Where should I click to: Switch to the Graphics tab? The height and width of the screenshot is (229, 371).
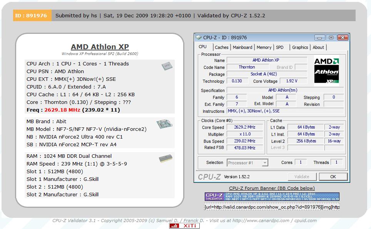tap(300, 47)
